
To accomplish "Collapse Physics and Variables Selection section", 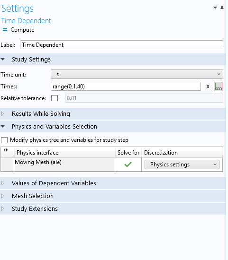I will coord(3,127).
